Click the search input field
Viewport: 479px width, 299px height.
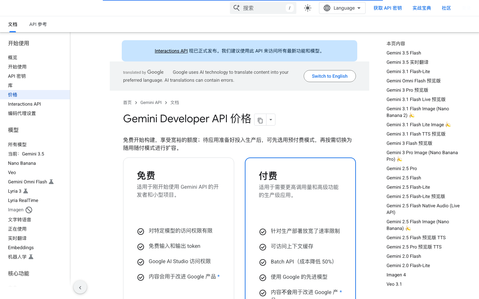[263, 8]
